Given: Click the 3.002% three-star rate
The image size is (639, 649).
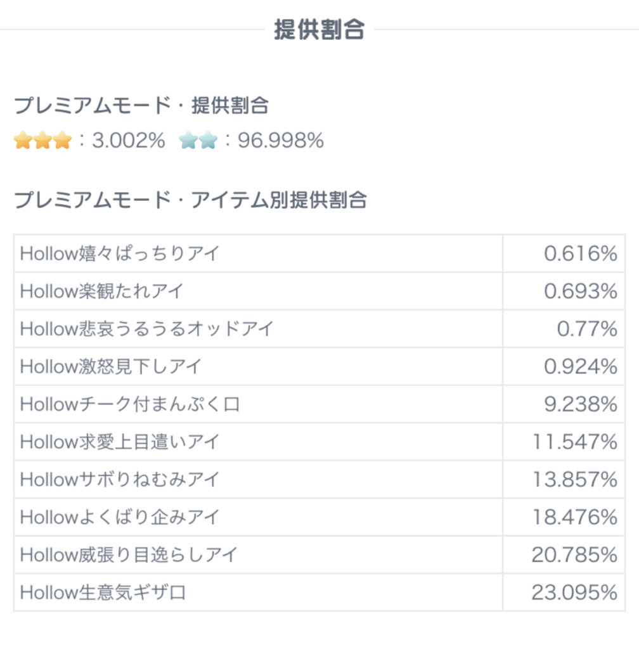Looking at the screenshot, I should 128,141.
